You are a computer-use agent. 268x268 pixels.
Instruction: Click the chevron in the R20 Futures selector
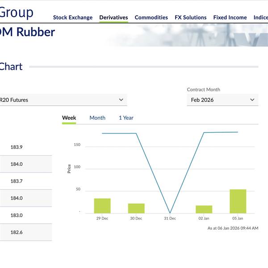(x=121, y=100)
